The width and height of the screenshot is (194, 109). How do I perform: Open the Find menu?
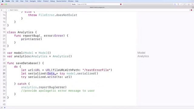(x=26, y=1)
